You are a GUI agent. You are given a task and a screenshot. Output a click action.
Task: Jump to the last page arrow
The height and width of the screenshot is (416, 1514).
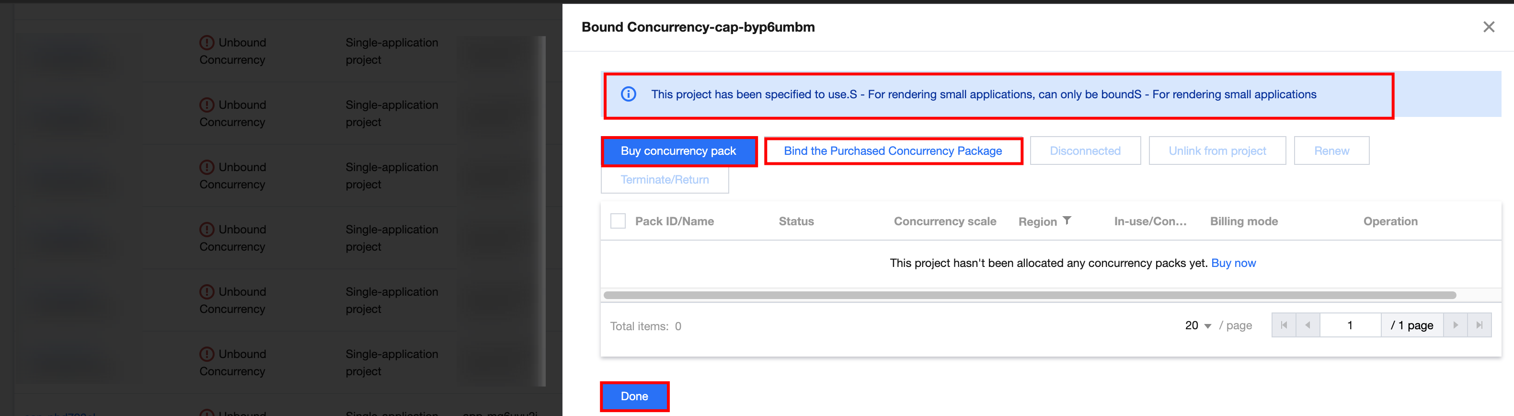click(1480, 325)
